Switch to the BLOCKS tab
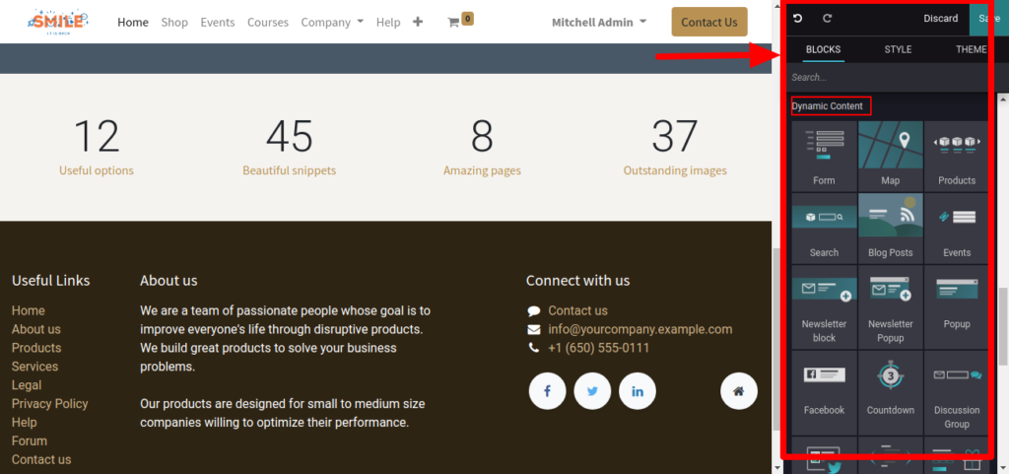 tap(823, 49)
